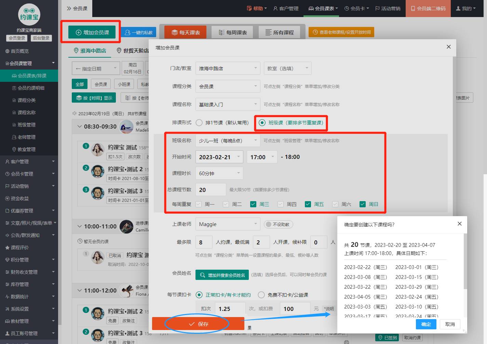487x344 pixels.
Task: Open the 17:00 start time dropdown
Action: click(262, 157)
